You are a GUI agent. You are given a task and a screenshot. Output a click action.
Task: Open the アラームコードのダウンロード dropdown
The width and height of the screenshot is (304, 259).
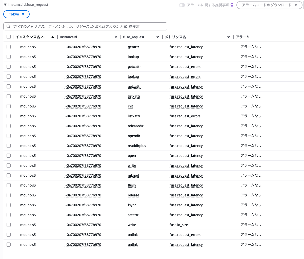point(269,5)
